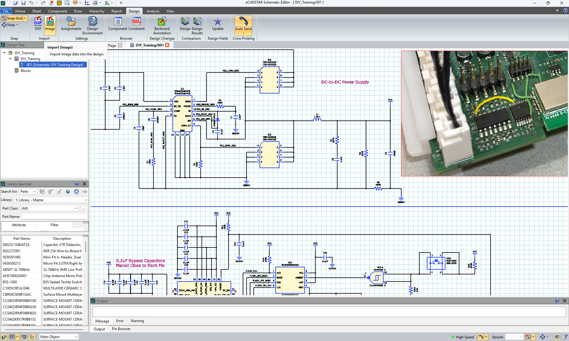The image size is (569, 341).
Task: Switch to the Hierarchy ribbon tab
Action: tap(97, 11)
